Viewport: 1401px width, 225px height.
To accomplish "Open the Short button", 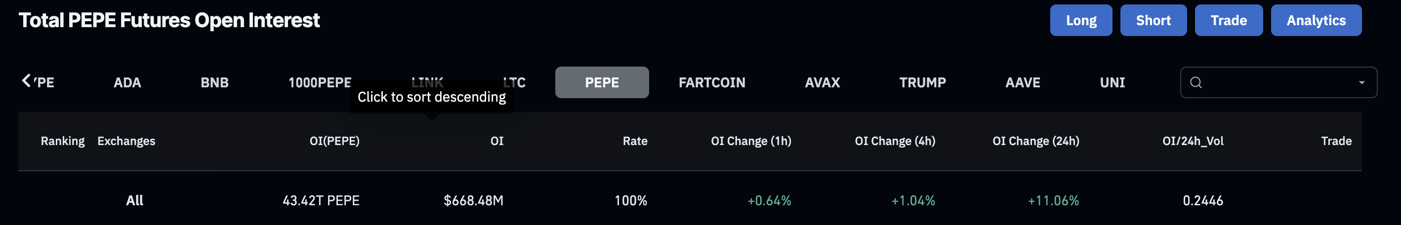I will (x=1153, y=21).
